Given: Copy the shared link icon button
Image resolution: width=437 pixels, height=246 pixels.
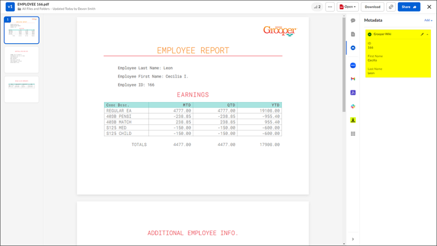Looking at the screenshot, I should pos(391,7).
